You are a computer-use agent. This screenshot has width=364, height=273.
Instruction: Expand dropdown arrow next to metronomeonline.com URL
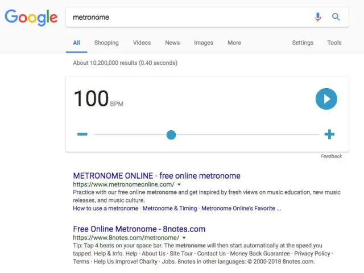179,184
